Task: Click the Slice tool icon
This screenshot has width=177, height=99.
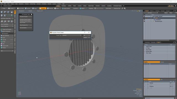Action: pos(1,44)
